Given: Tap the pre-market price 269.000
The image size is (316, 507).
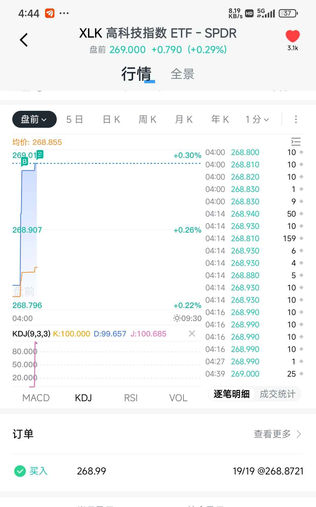Looking at the screenshot, I should click(x=128, y=50).
